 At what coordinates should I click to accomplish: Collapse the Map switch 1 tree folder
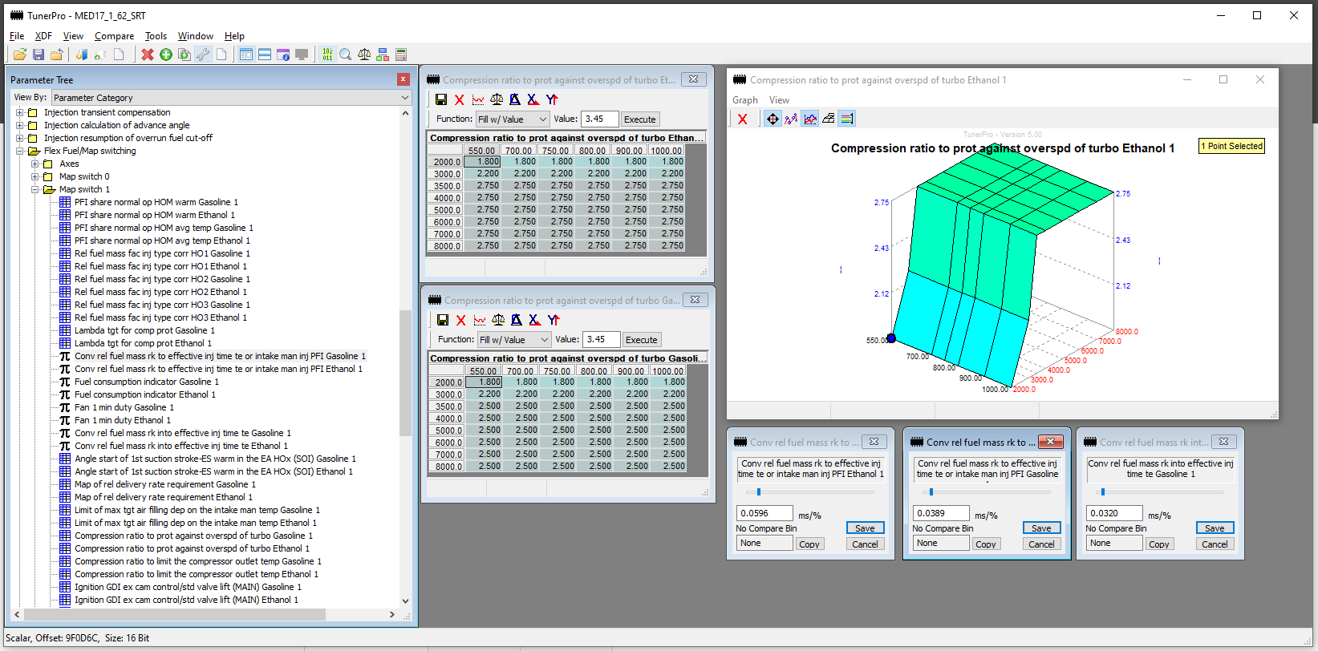click(x=35, y=190)
